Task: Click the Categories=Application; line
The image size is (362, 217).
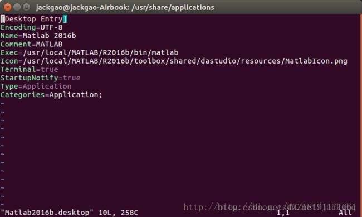Action: [x=51, y=95]
